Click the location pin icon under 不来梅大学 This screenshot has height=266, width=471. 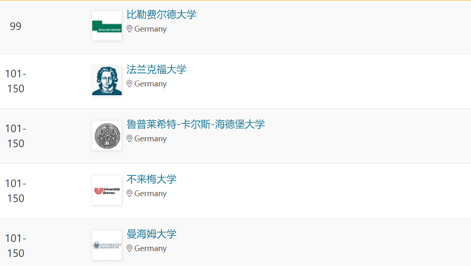(x=130, y=193)
